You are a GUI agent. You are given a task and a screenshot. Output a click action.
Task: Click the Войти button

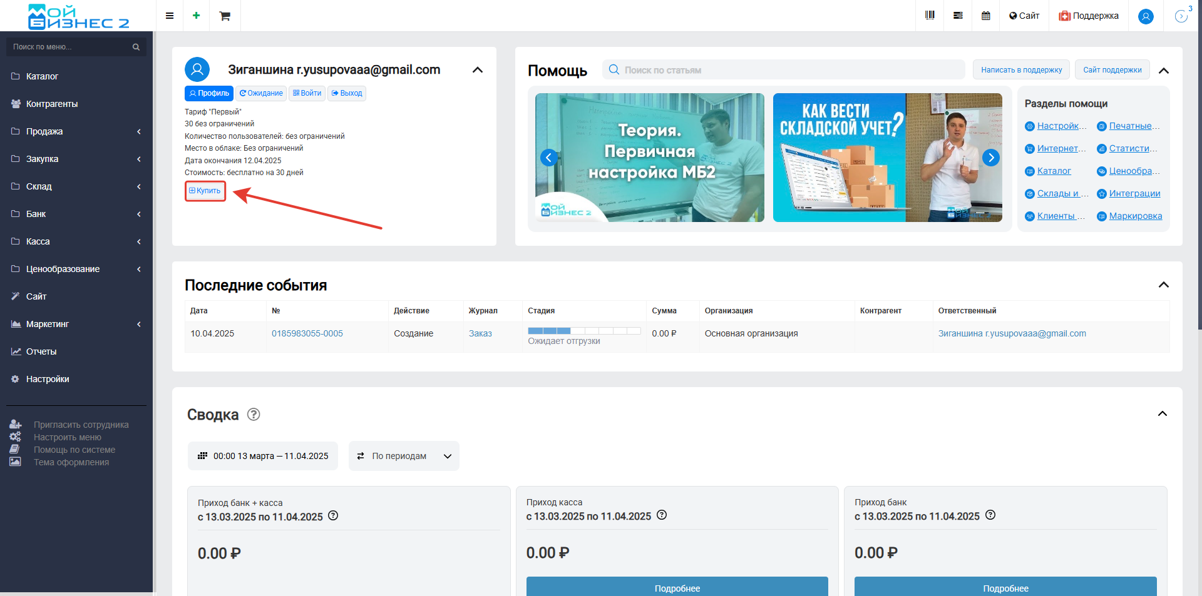(x=307, y=93)
